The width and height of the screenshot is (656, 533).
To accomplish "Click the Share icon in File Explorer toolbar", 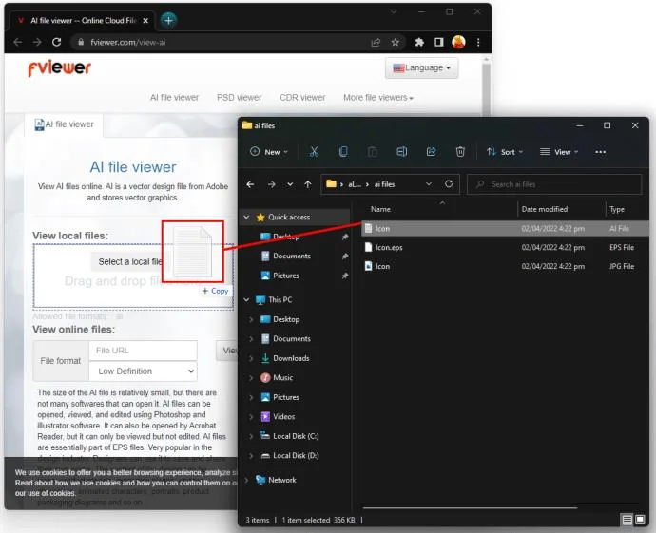I will 431,152.
